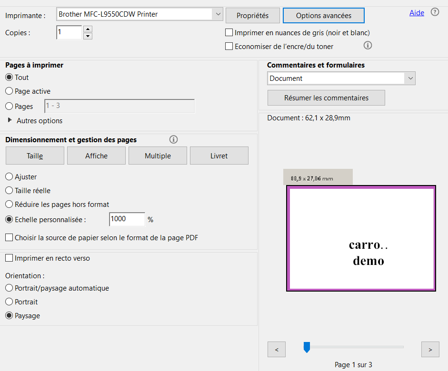Click the custom scale percentage field
This screenshot has height=371, width=448.
coord(127,219)
